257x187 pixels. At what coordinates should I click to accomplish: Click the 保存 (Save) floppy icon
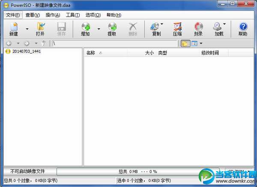point(61,27)
